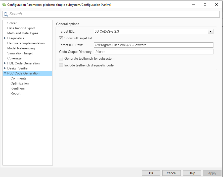Enable Generate testbench for subsystem

coord(61,59)
